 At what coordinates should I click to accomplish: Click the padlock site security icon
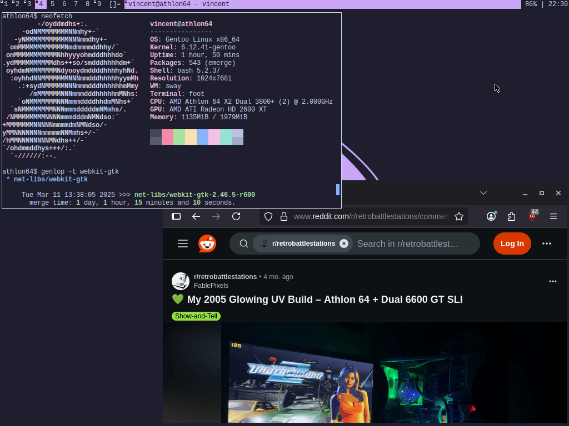point(283,216)
